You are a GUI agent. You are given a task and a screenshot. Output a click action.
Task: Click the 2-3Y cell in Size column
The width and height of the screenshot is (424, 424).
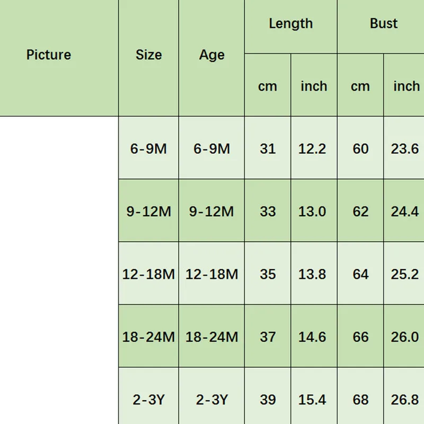pos(148,400)
